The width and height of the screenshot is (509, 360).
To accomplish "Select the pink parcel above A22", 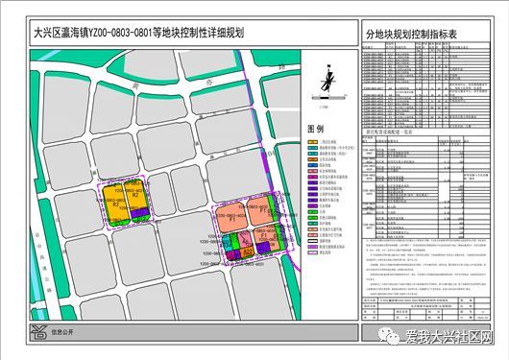I will (x=246, y=239).
